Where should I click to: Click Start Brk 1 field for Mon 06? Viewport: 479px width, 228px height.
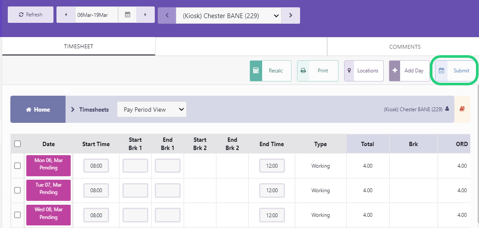[x=135, y=166]
